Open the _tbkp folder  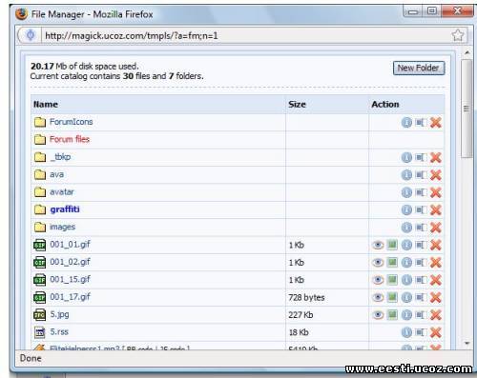(60, 157)
